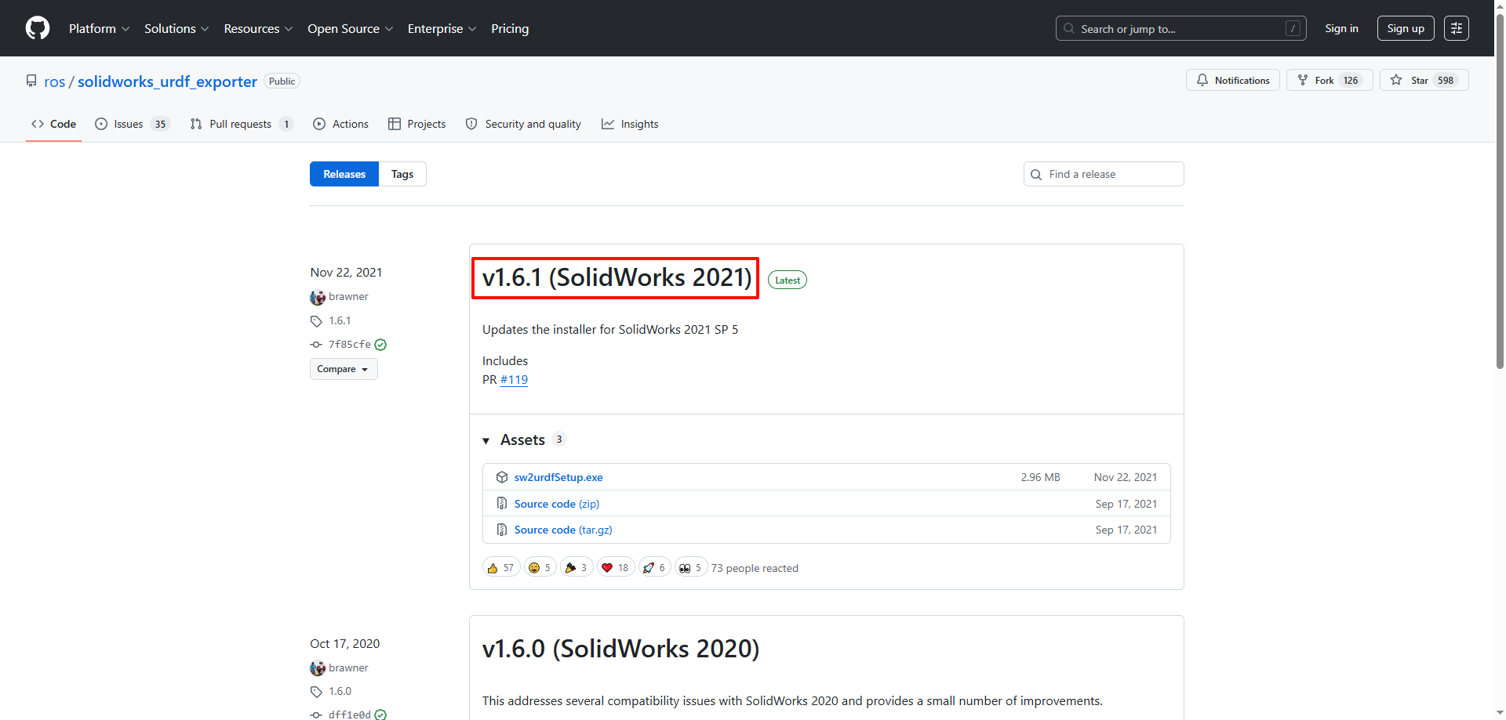The height and width of the screenshot is (720, 1506).
Task: Click the heart reaction with 18
Action: (x=616, y=567)
